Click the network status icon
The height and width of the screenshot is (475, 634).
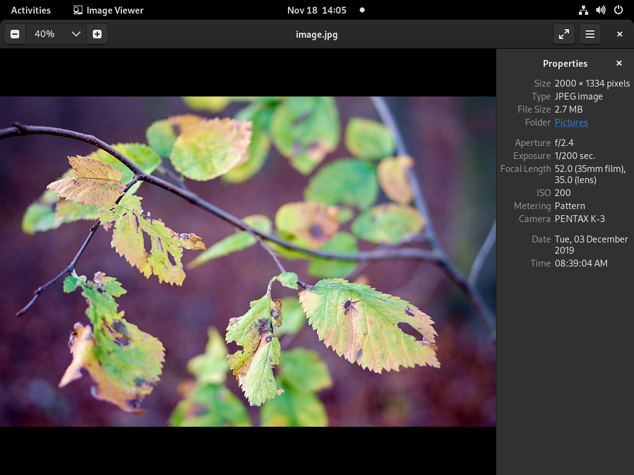(x=583, y=10)
